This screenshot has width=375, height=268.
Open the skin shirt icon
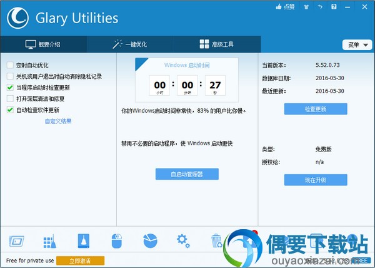click(x=306, y=7)
